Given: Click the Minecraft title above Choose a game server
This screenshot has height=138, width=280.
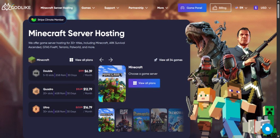Looking at the screenshot, I should 136,67.
